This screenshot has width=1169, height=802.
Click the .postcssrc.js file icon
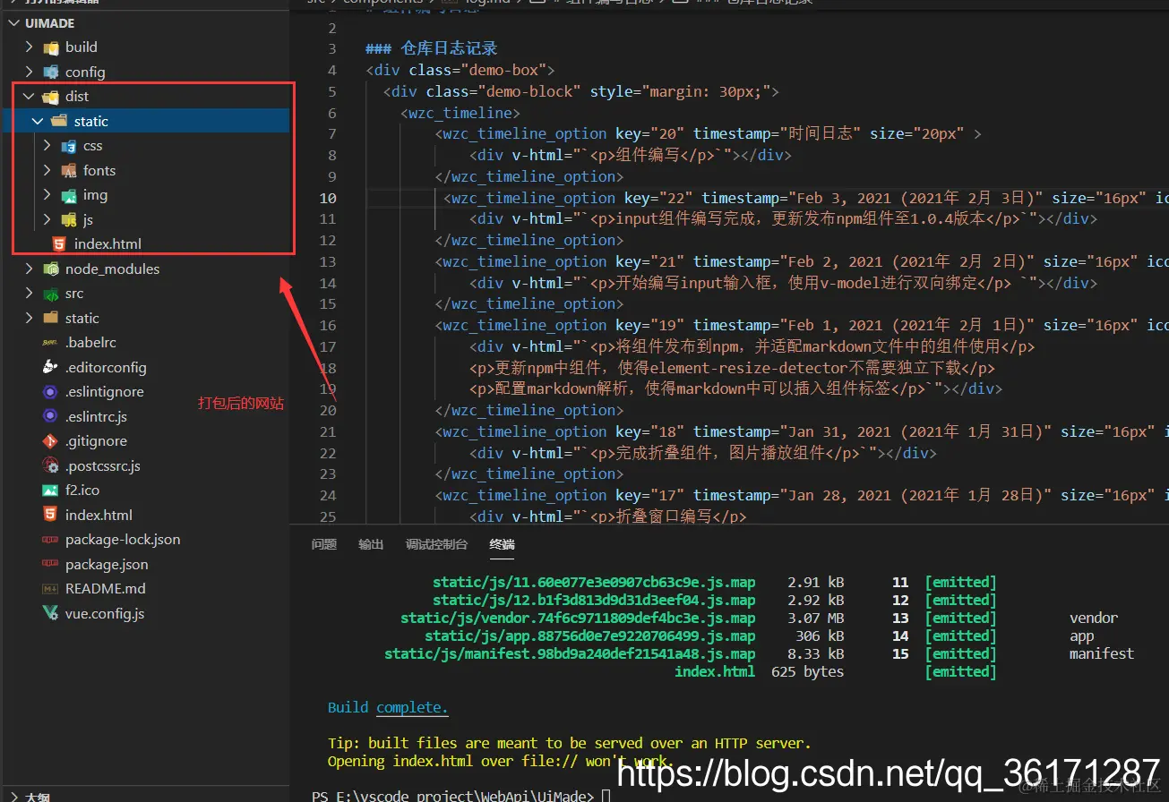tap(51, 466)
